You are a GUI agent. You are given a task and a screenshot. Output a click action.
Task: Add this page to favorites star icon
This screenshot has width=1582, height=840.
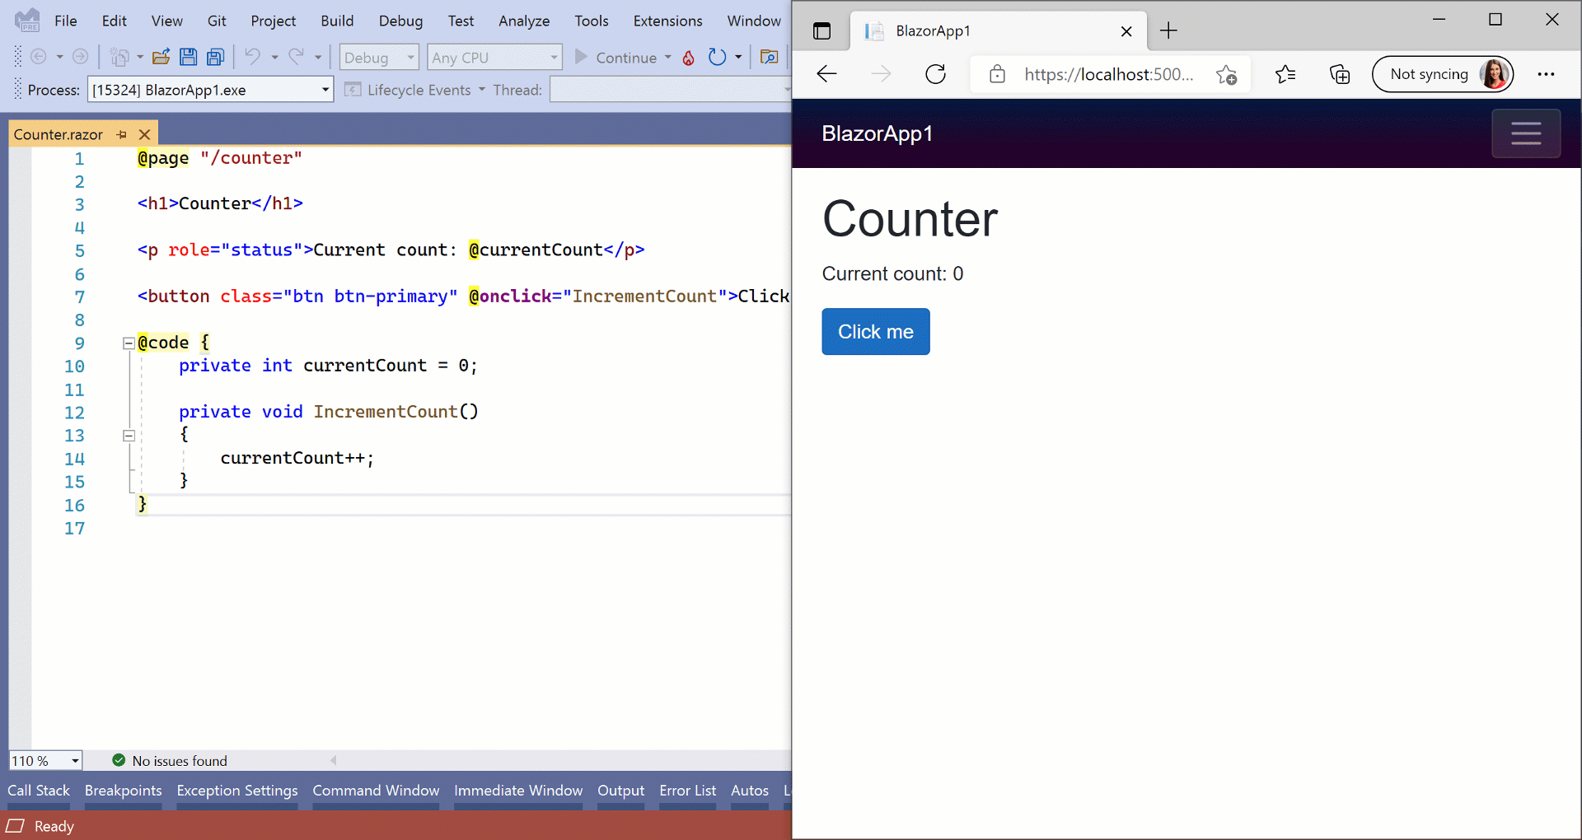tap(1226, 75)
